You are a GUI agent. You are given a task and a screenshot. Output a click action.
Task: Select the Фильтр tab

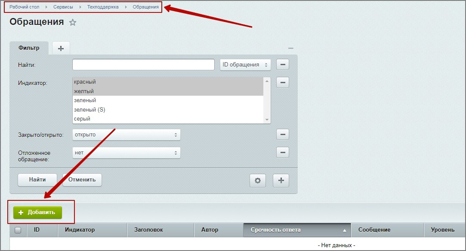click(29, 48)
